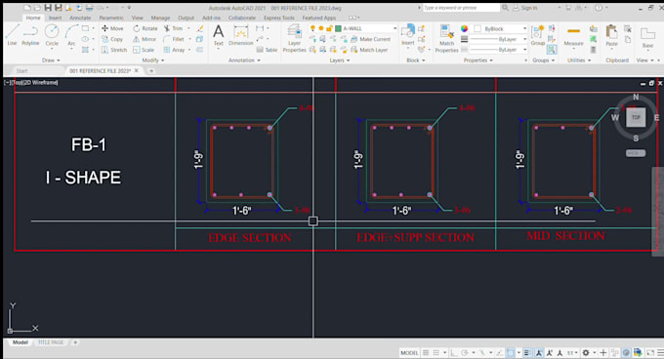Click the object color wheel icon
Viewport: 664px width, 359px height.
(x=464, y=28)
